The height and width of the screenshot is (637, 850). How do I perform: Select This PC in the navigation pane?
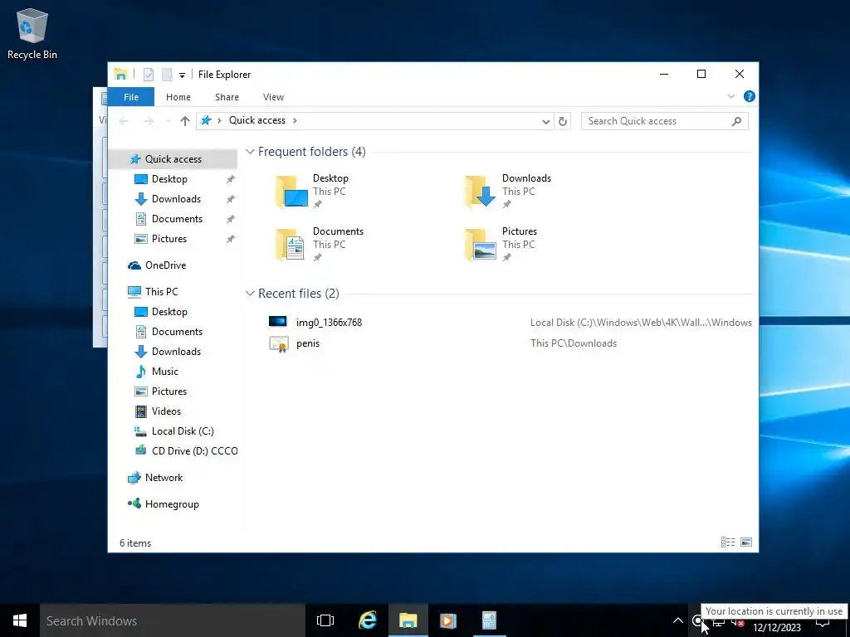click(x=161, y=292)
